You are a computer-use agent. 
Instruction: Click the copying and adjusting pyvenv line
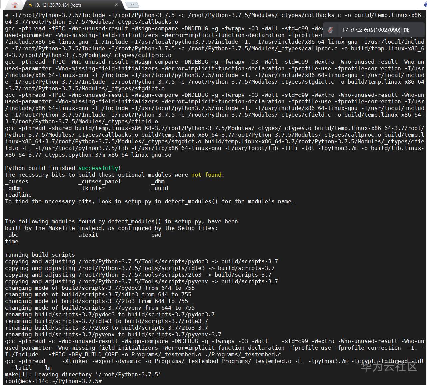pos(141,281)
